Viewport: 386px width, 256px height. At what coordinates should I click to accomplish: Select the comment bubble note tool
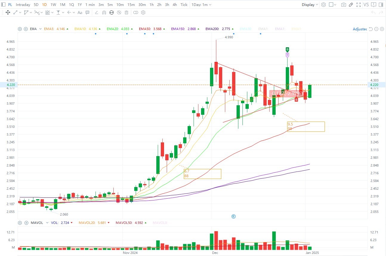click(87, 12)
